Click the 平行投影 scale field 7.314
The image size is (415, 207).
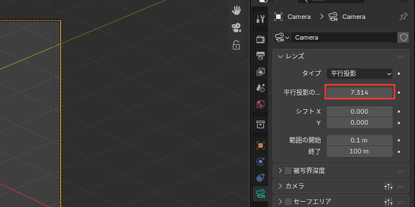point(360,93)
